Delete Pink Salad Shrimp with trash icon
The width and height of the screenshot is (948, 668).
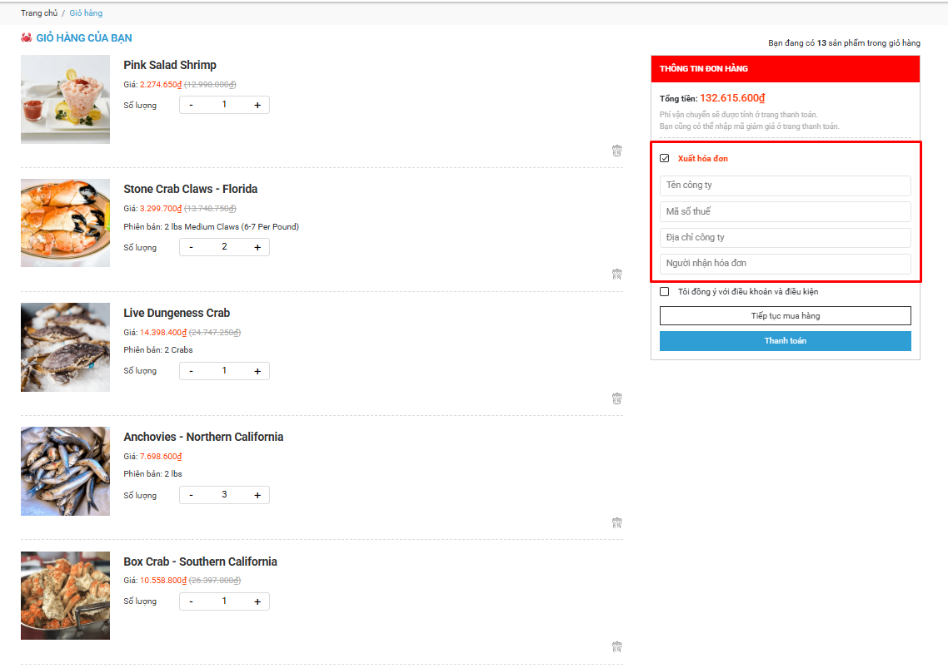click(x=616, y=151)
